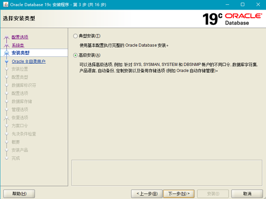The image size is (266, 199).
Task: Click the 恢复选项 step label
Action: 20,117
